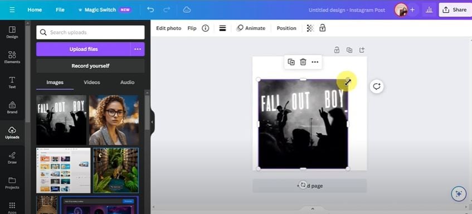Open upload options three-dot dropdown
Viewport: 472px width, 214px height.
point(138,49)
